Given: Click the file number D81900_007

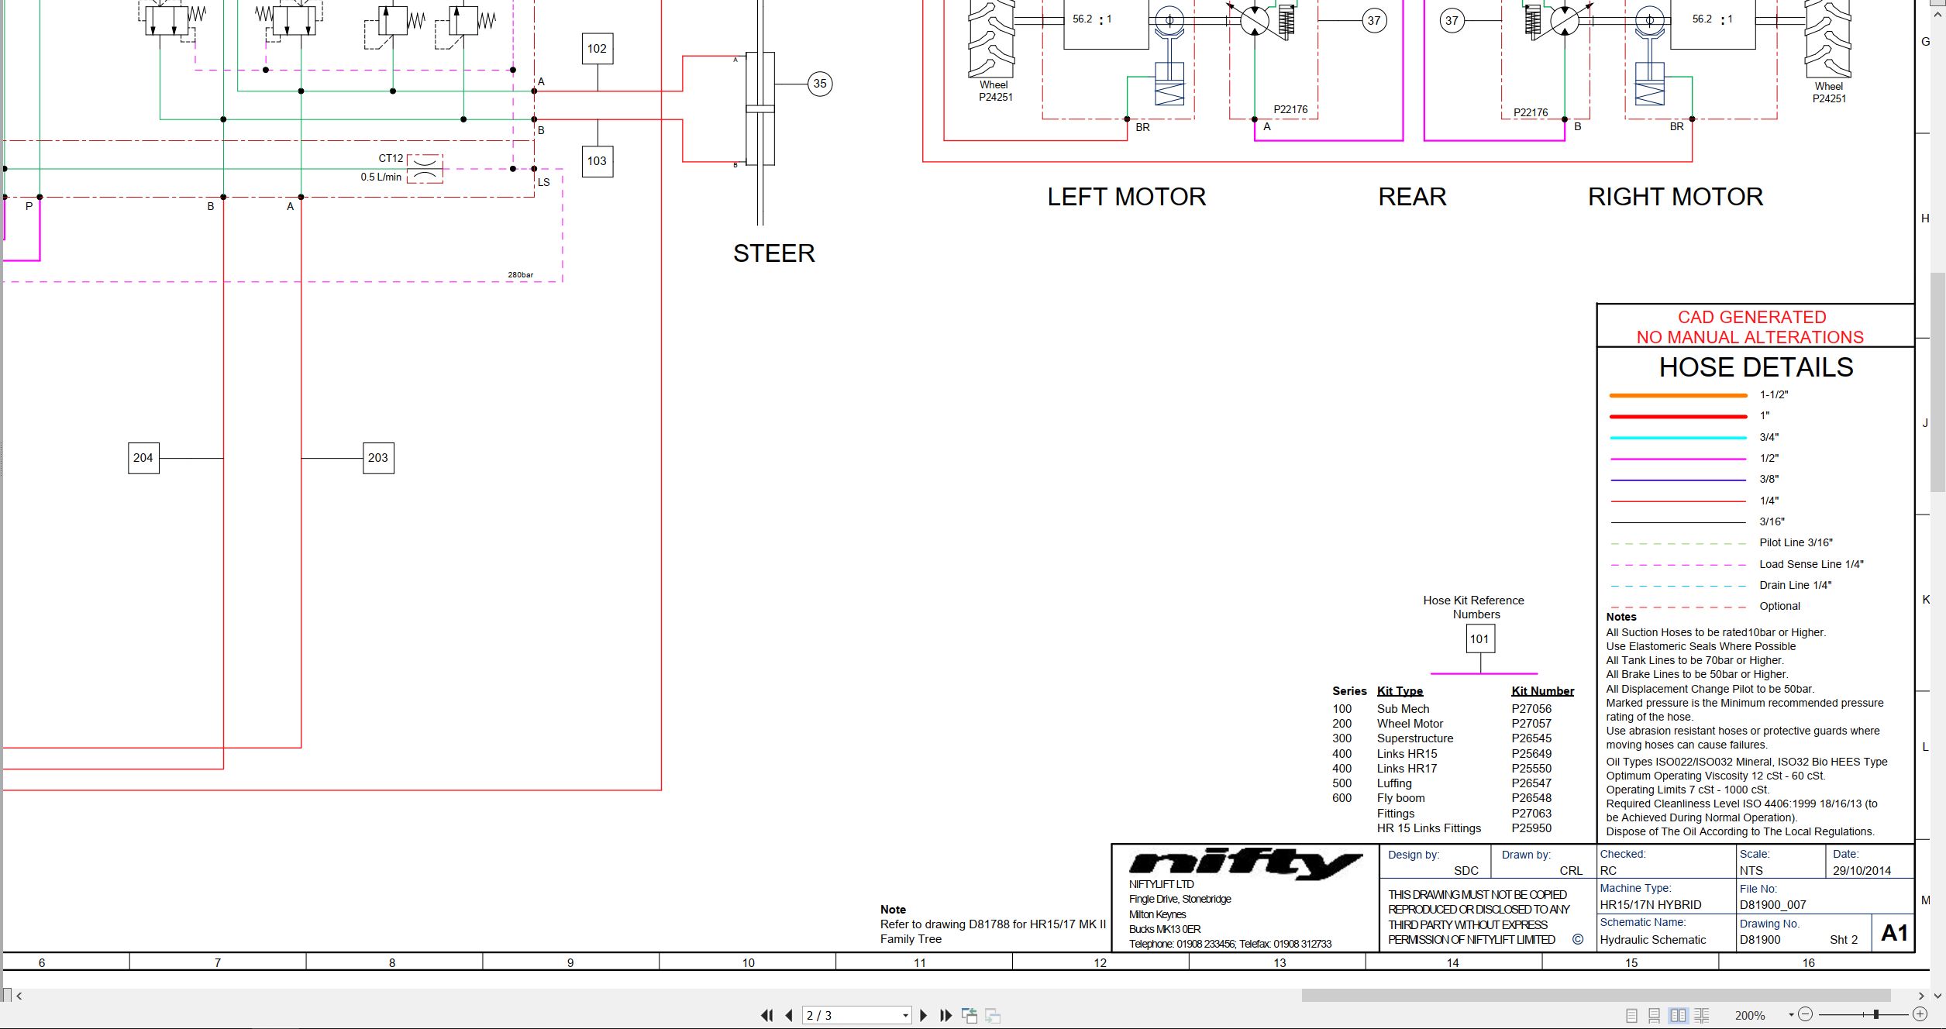Looking at the screenshot, I should coord(1773,905).
